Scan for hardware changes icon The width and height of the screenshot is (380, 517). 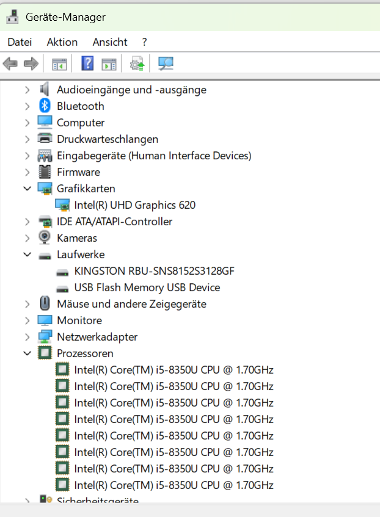[x=166, y=63]
